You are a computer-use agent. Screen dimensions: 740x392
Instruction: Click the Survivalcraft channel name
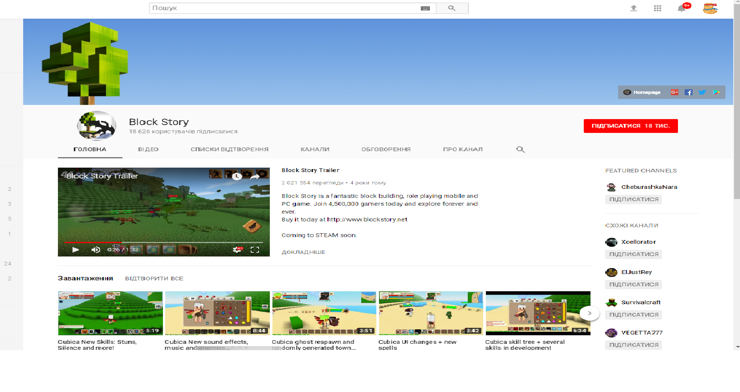click(641, 302)
